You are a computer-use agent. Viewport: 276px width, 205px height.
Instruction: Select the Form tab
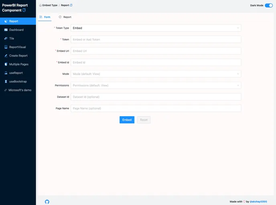tap(45, 17)
